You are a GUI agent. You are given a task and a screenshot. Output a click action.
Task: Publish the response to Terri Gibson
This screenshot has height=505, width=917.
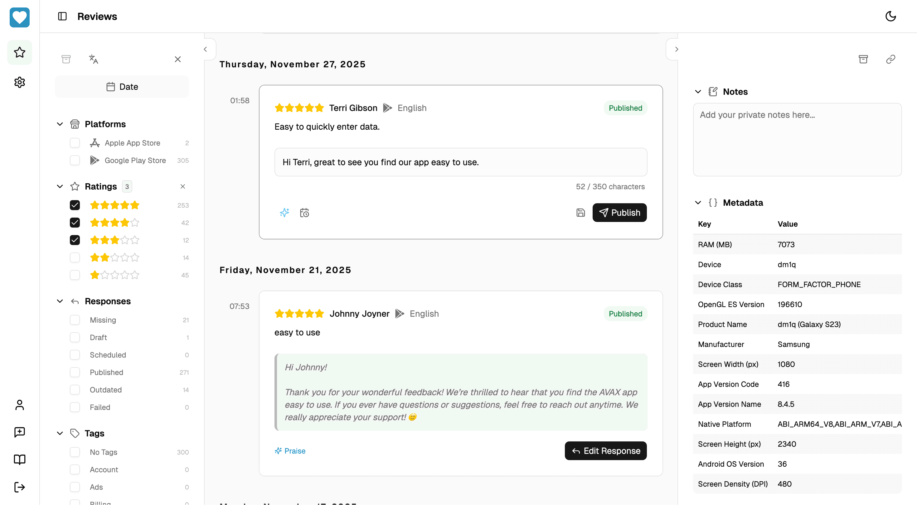[619, 213]
